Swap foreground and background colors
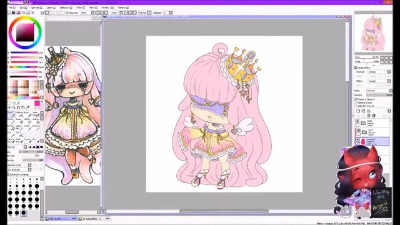This screenshot has width=400, height=225. 42,102
